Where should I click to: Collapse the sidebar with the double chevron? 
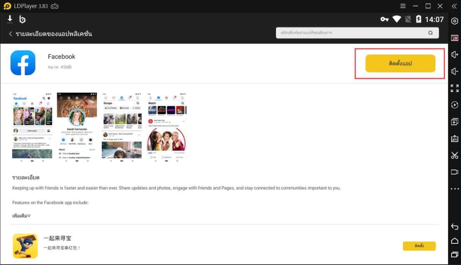454,6
